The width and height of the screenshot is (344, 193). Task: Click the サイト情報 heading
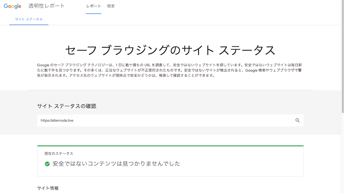click(x=48, y=188)
